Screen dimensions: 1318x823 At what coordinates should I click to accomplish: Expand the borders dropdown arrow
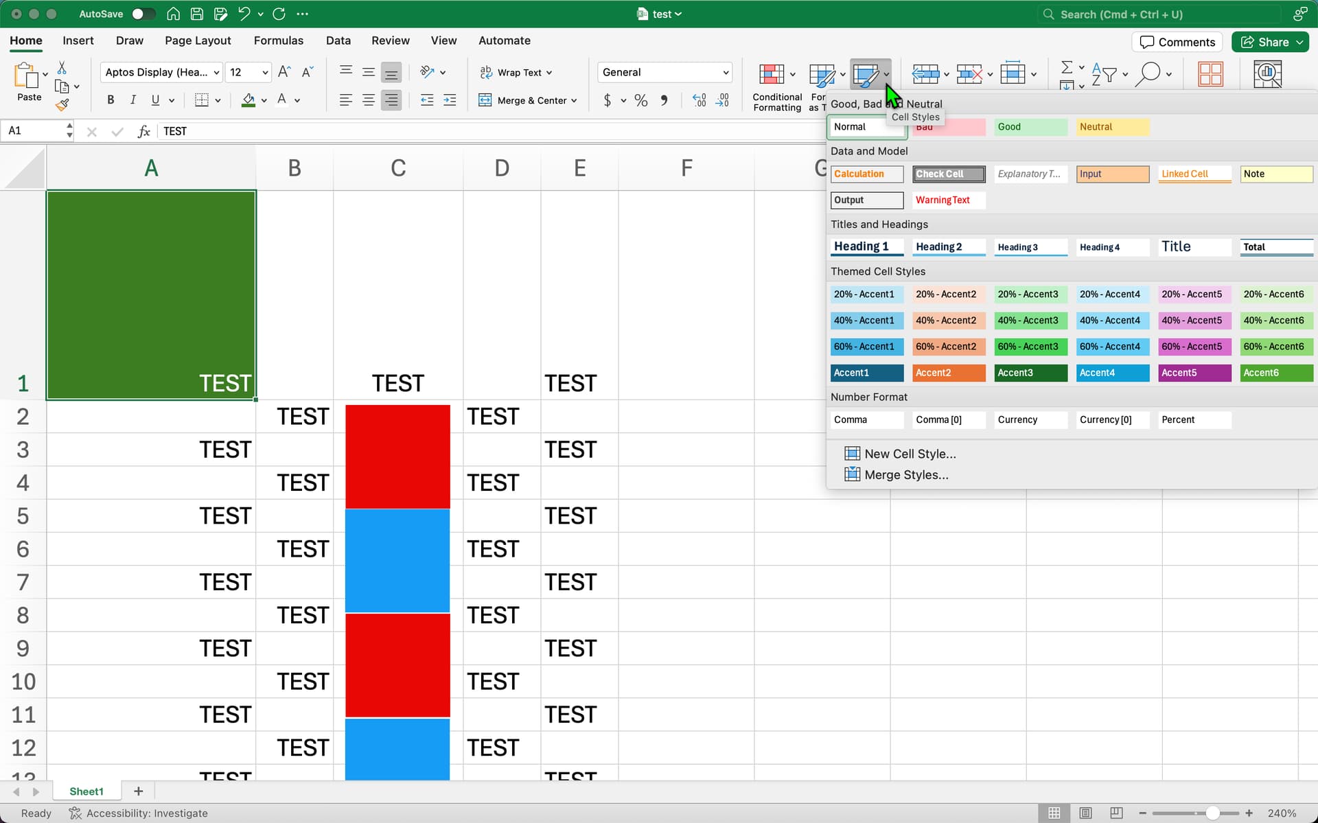click(x=218, y=101)
